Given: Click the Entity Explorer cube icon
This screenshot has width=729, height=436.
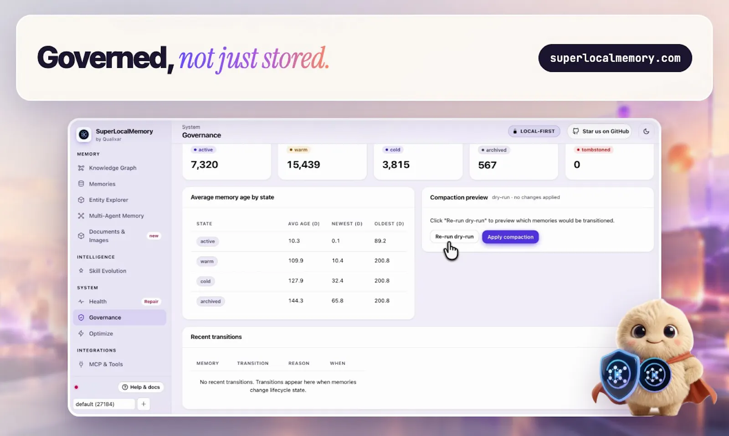Looking at the screenshot, I should tap(81, 200).
